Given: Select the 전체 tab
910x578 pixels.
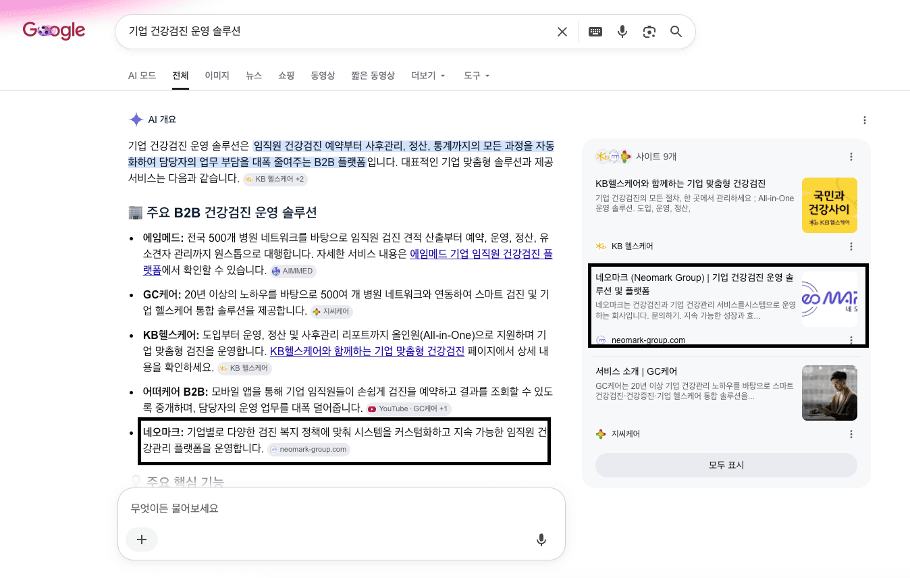Looking at the screenshot, I should [x=180, y=76].
